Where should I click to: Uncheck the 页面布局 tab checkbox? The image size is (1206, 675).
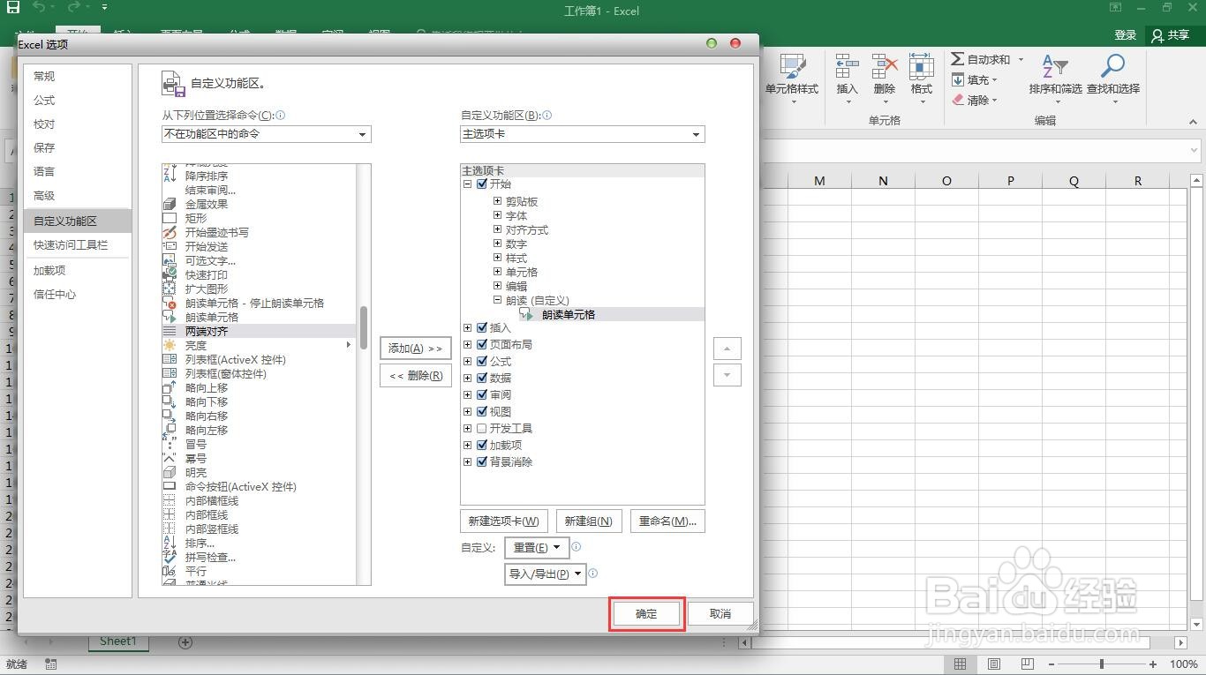[x=482, y=345]
